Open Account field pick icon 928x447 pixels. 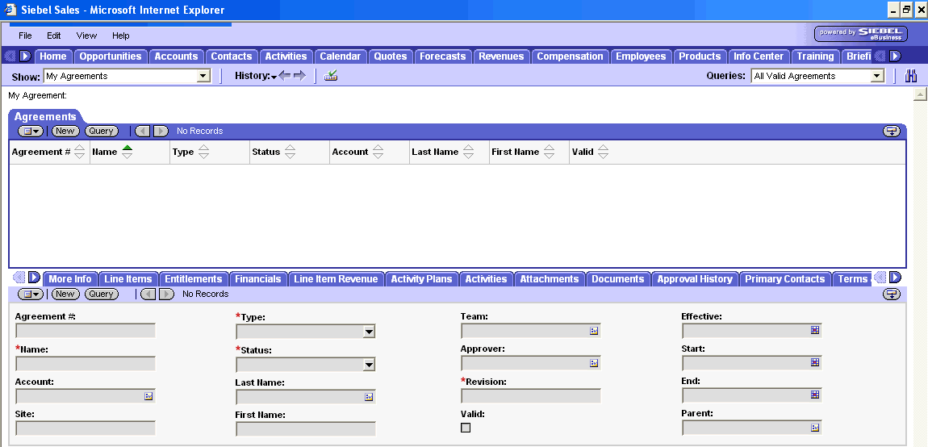point(148,396)
